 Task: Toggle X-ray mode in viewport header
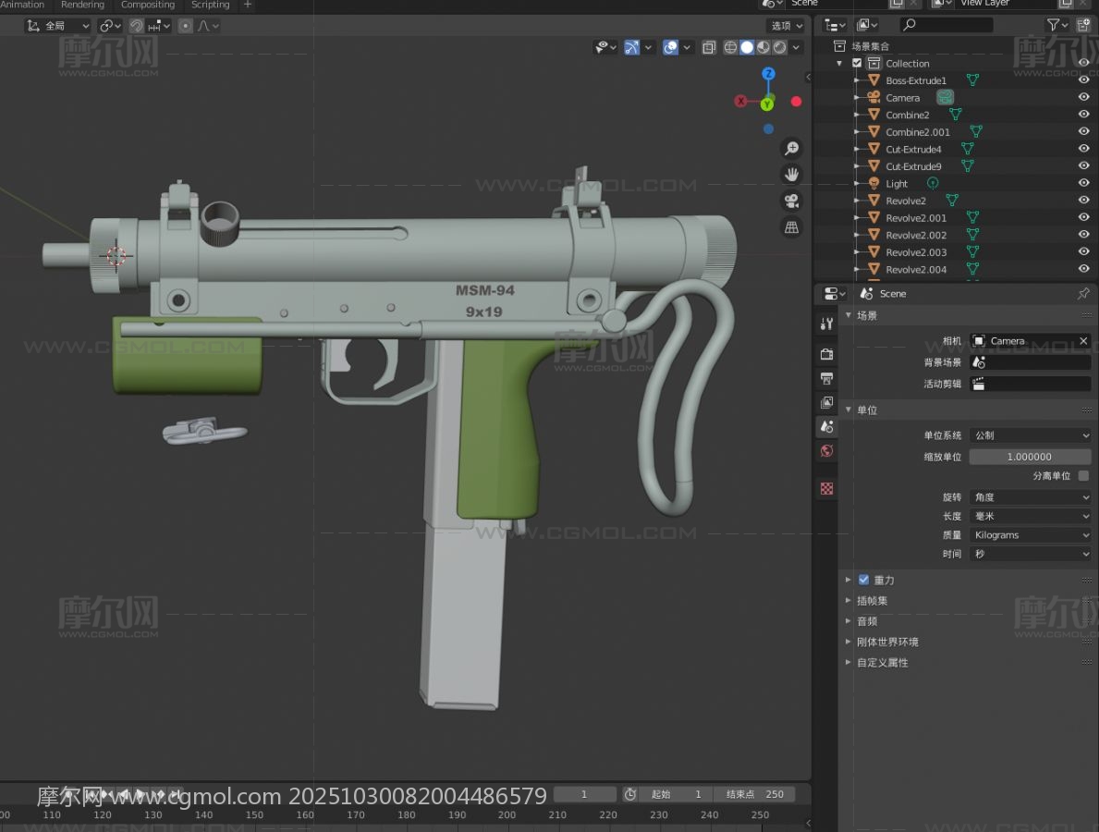click(708, 47)
